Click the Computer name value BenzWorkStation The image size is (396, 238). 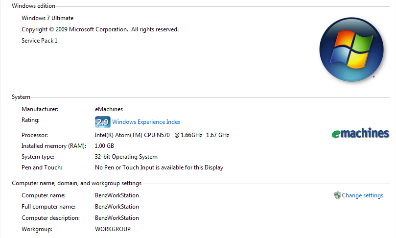[x=116, y=195]
